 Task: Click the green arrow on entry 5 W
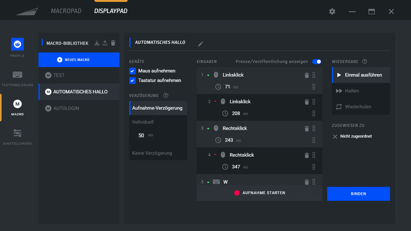(208, 182)
